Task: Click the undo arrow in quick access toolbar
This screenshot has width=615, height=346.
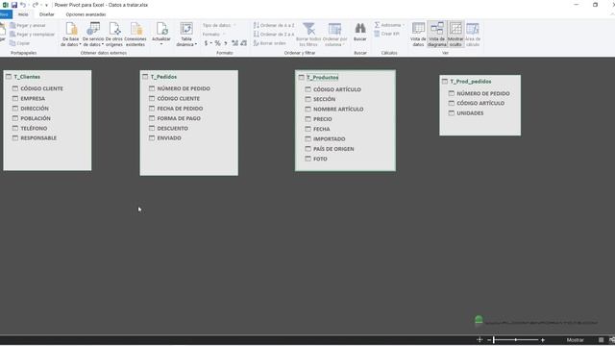Action: (x=23, y=5)
